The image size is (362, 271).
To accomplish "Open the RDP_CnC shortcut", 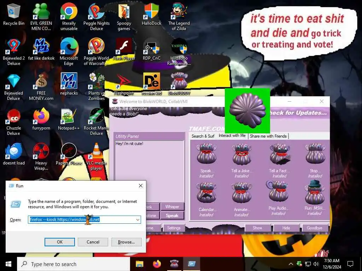I will (151, 49).
